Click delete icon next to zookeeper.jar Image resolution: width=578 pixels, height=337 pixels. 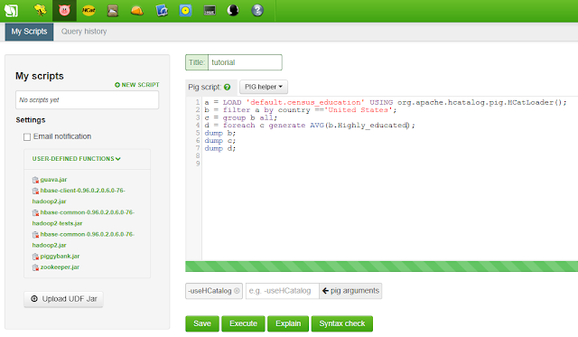coord(35,267)
